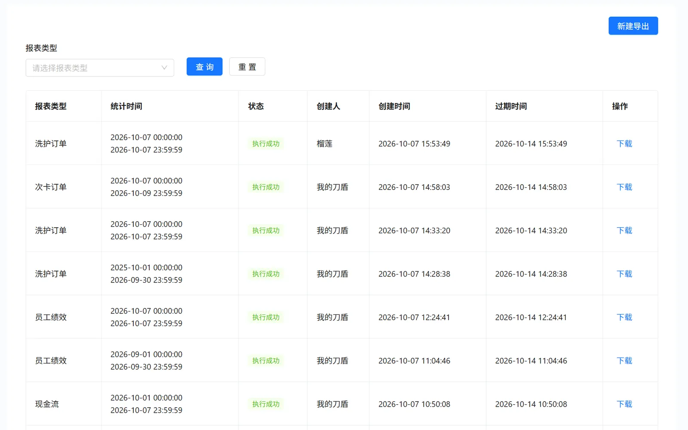Image resolution: width=688 pixels, height=430 pixels.
Task: Click the 重置 reset button
Action: 247,67
